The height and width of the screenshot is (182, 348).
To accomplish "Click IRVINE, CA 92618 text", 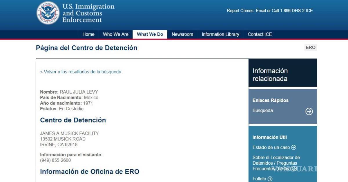I will click(59, 145).
